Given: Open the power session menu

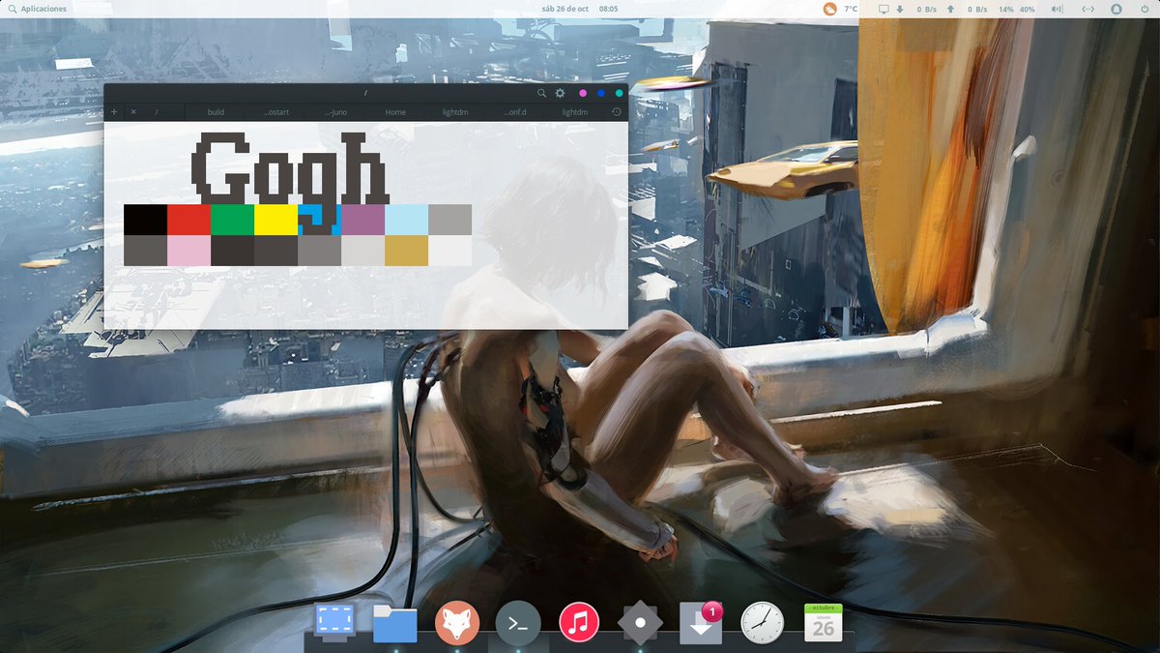Looking at the screenshot, I should [1145, 9].
